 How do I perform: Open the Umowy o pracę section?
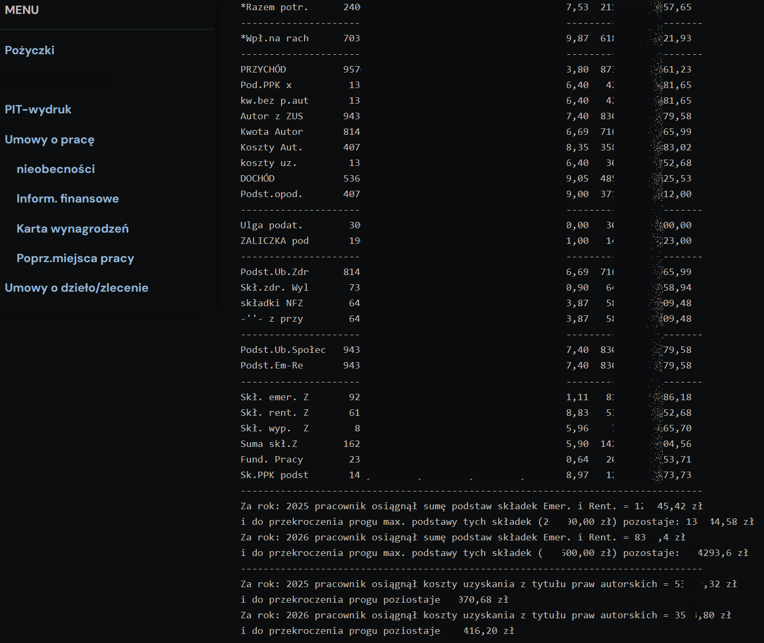click(x=49, y=140)
